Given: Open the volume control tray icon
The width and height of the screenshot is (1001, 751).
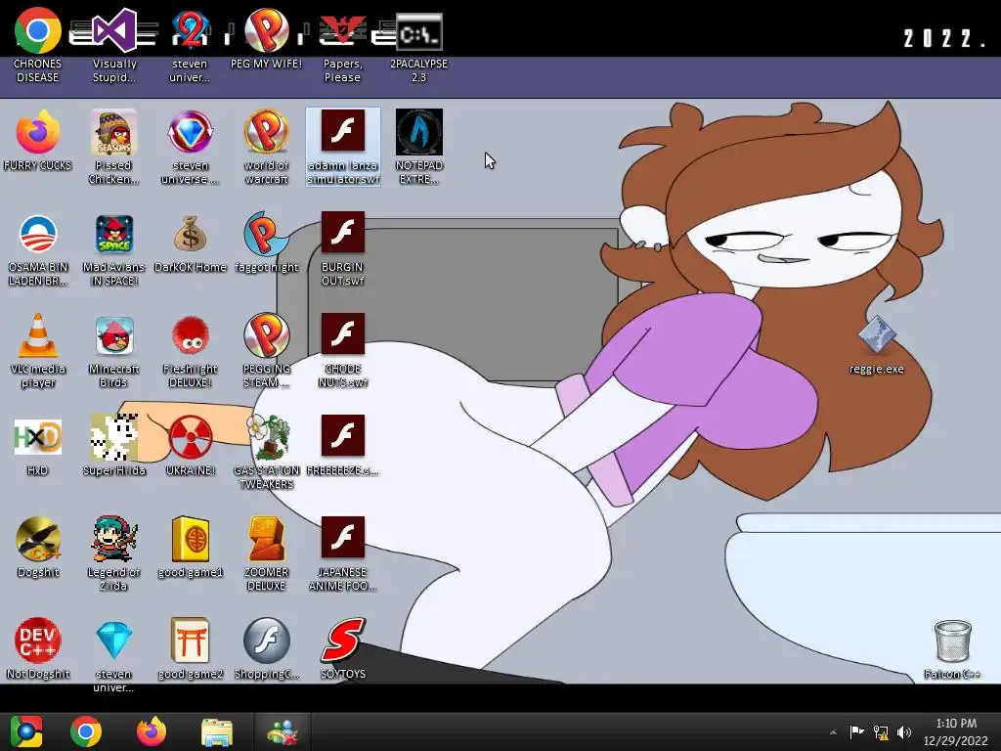Looking at the screenshot, I should coord(904,732).
